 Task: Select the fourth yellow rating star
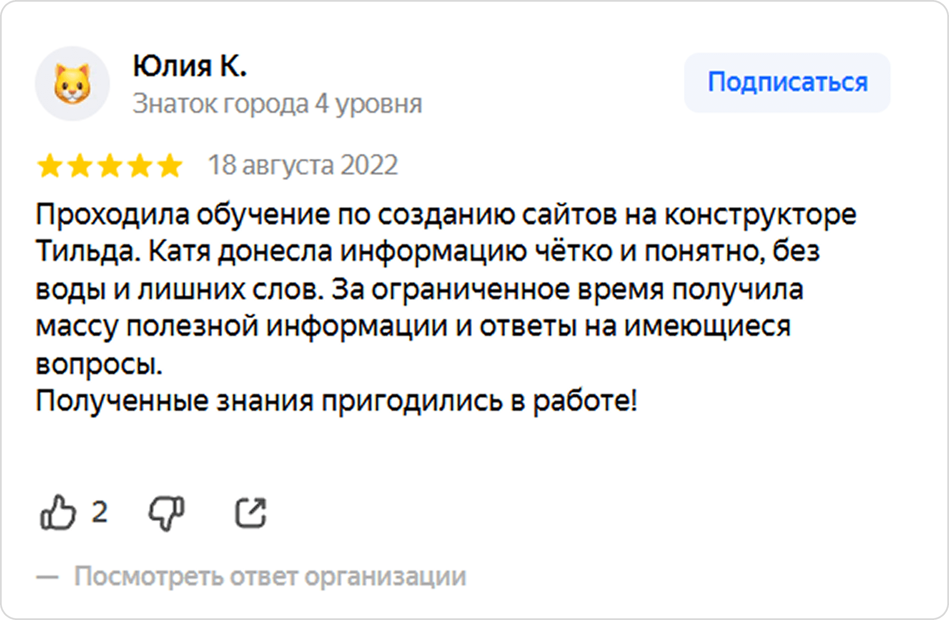click(140, 165)
